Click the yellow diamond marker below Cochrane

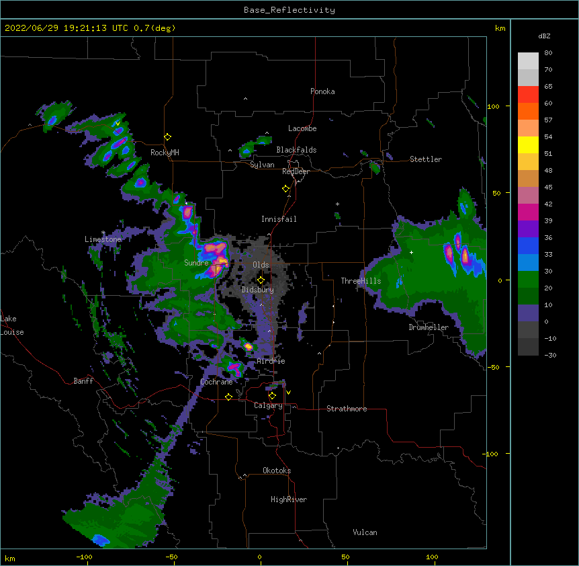(228, 397)
